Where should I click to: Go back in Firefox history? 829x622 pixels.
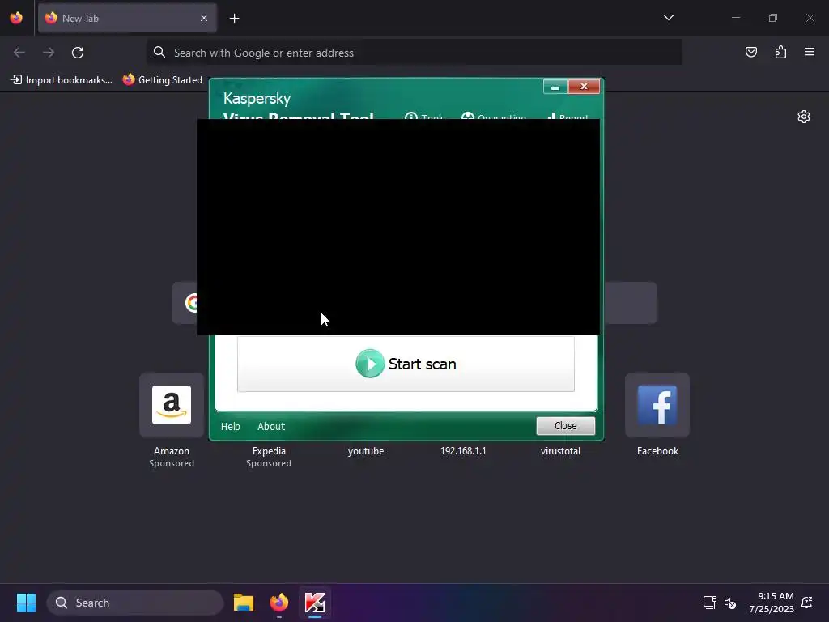(x=19, y=53)
